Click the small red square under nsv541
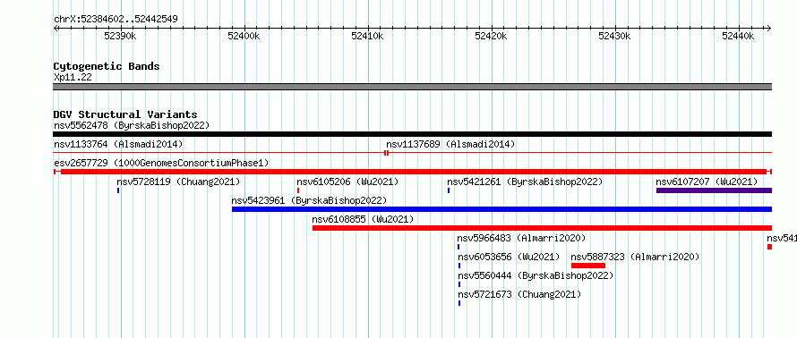 coord(769,247)
